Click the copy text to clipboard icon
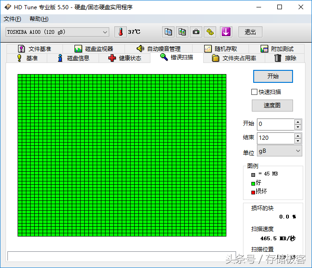312x268 pixels. pos(168,32)
